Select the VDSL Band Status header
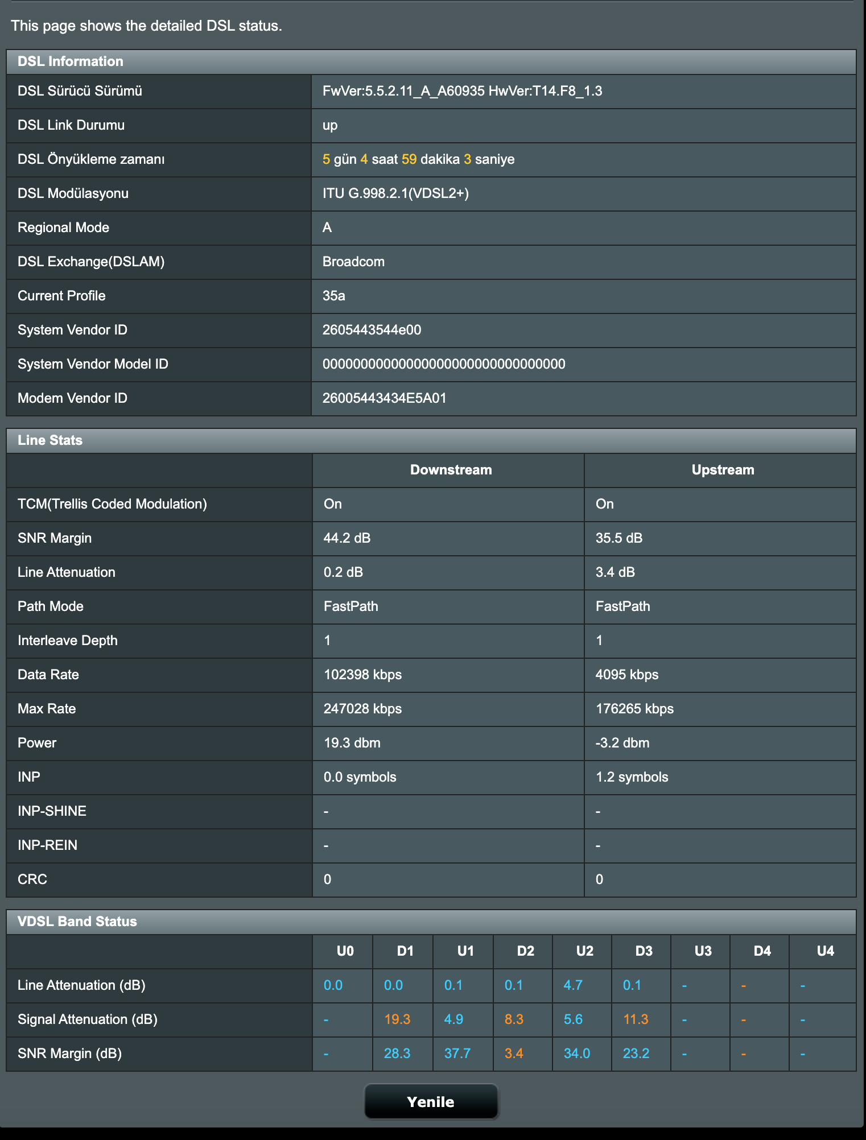The width and height of the screenshot is (866, 1140). pos(431,922)
